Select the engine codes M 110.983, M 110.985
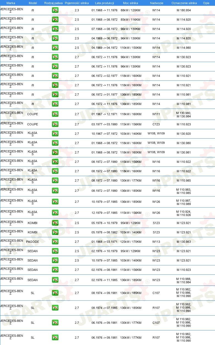Image resolution: width=215 pixels, height=345 pixels. (x=184, y=191)
